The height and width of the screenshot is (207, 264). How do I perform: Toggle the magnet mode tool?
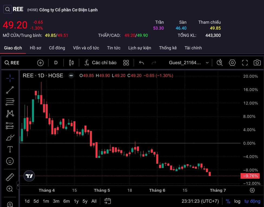pos(10,204)
